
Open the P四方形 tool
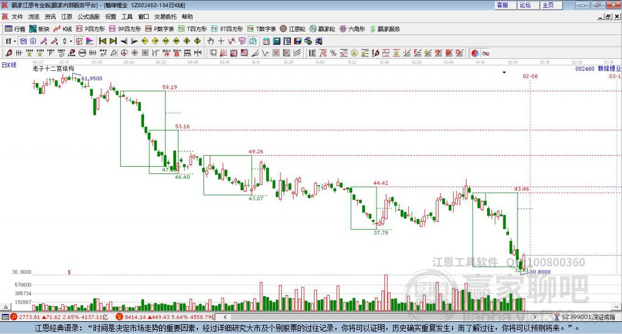point(91,29)
